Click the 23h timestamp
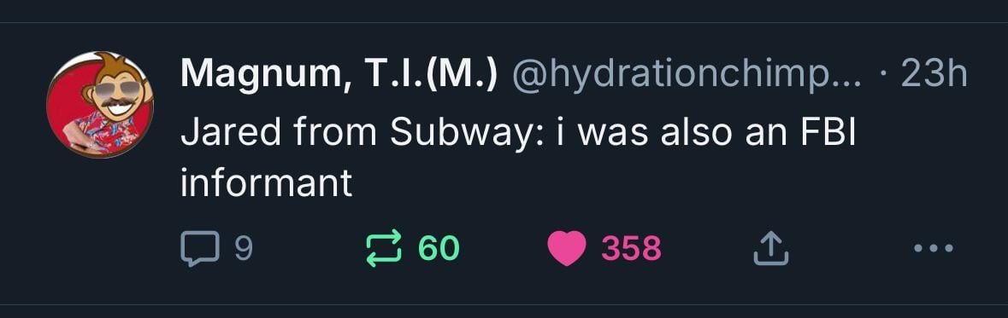Viewport: 1008px width, 318px height. click(934, 76)
